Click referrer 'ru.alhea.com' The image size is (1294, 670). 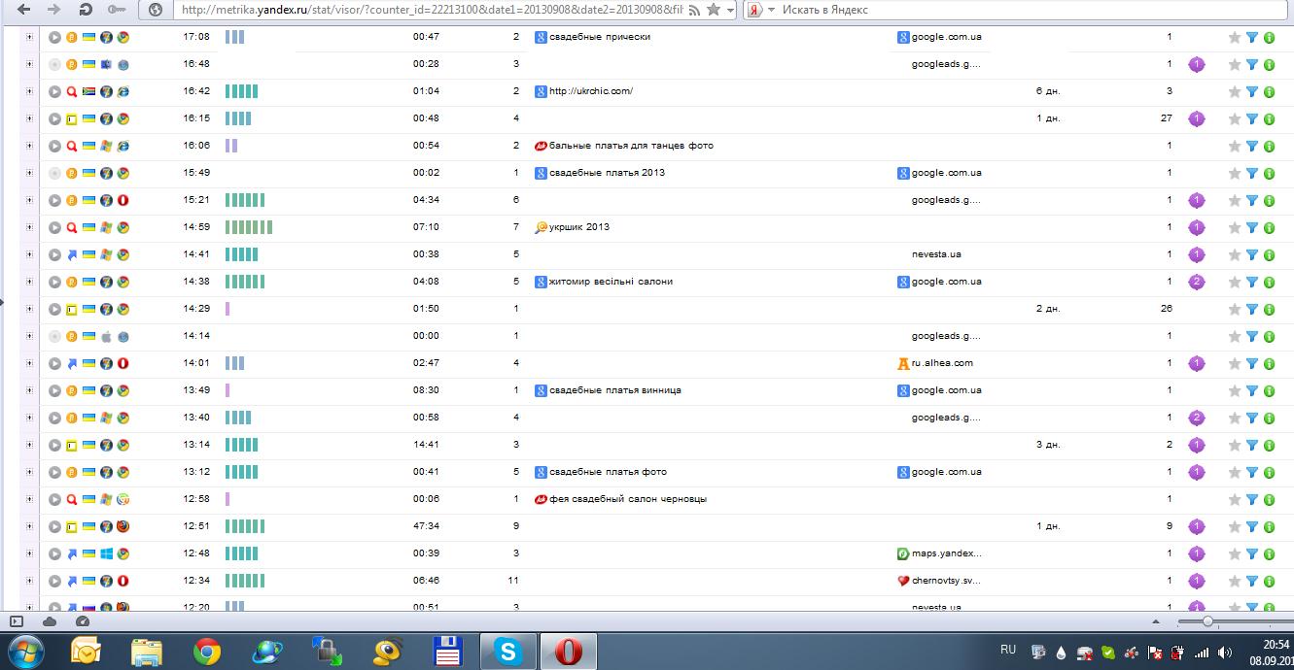(942, 363)
